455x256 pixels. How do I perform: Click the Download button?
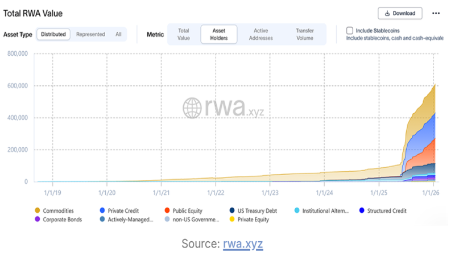(x=400, y=13)
